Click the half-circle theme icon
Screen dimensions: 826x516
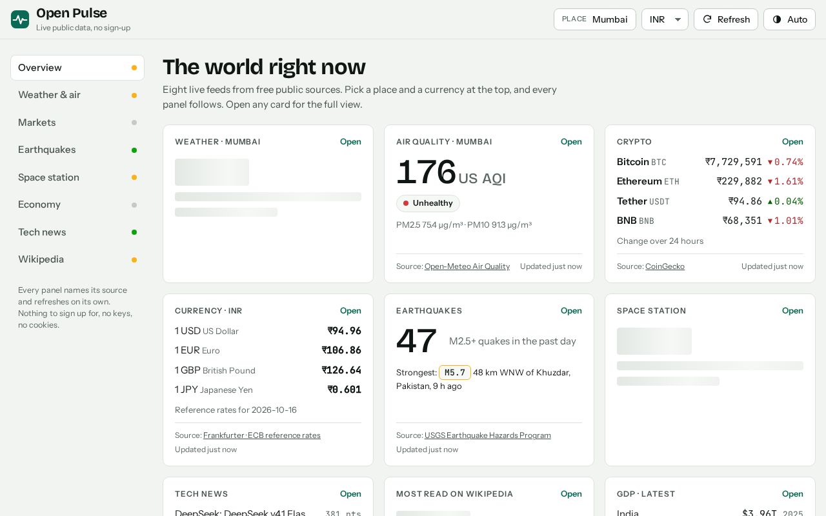(777, 19)
